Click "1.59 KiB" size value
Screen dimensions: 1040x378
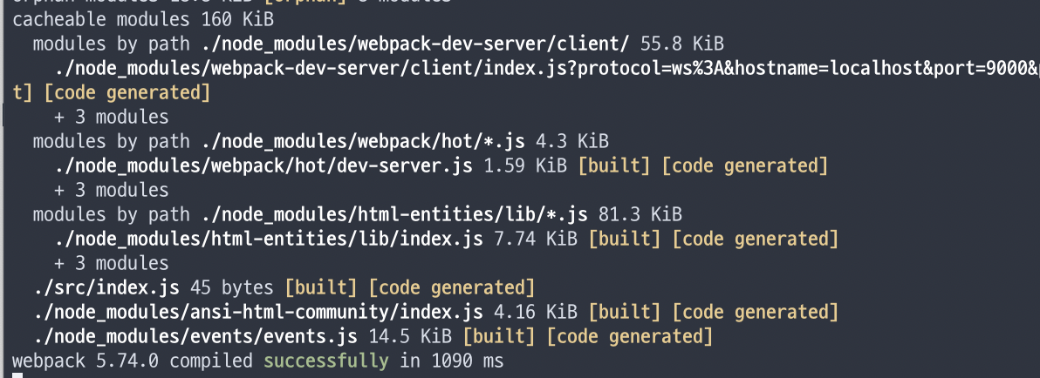click(525, 166)
